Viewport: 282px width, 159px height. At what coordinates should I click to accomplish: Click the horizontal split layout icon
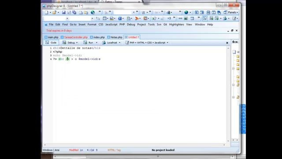[x=208, y=12]
